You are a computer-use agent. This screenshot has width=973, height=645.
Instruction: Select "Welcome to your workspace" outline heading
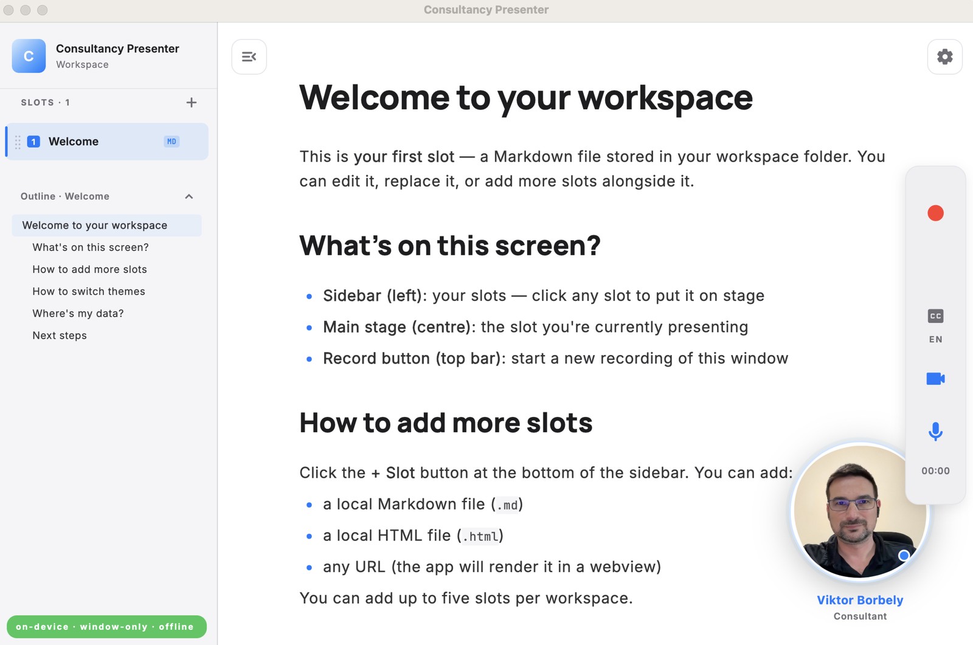point(95,226)
